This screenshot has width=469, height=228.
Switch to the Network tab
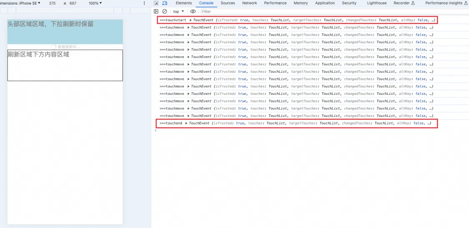pos(249,3)
